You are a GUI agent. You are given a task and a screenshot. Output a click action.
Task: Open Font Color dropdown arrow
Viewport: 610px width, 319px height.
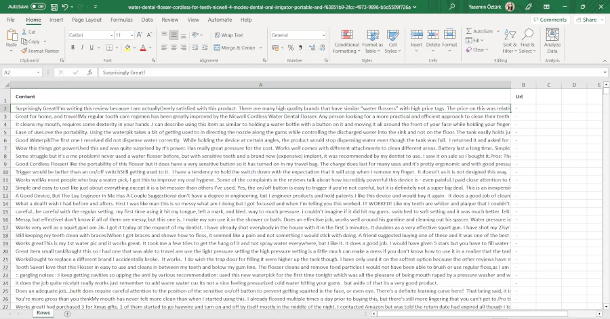[150, 48]
